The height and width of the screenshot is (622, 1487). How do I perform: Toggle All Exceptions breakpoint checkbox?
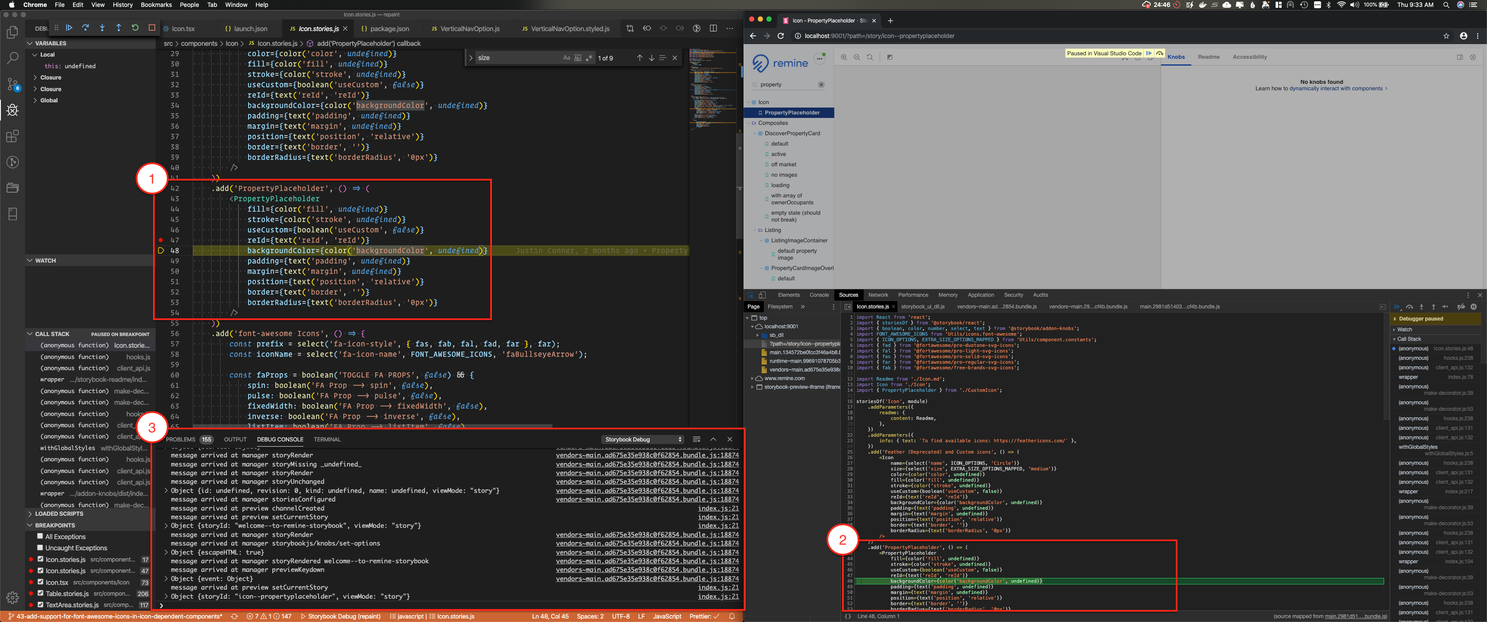click(x=40, y=536)
